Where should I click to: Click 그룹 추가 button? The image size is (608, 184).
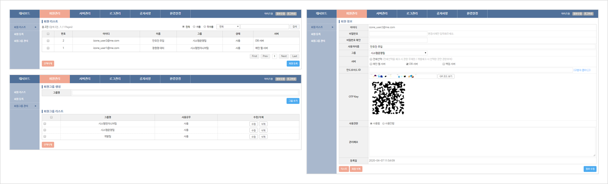pos(293,101)
